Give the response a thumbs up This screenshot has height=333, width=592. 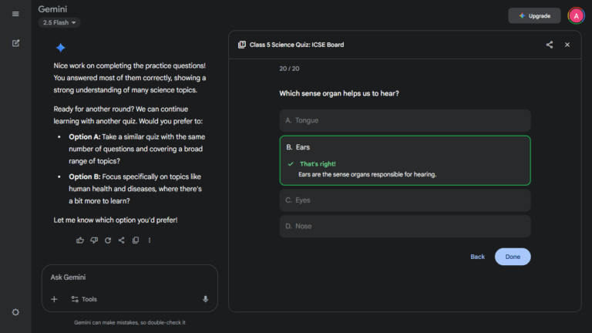80,240
